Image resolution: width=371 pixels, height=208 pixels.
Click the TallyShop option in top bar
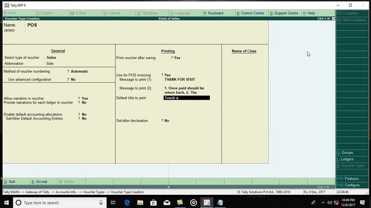[x=147, y=13]
